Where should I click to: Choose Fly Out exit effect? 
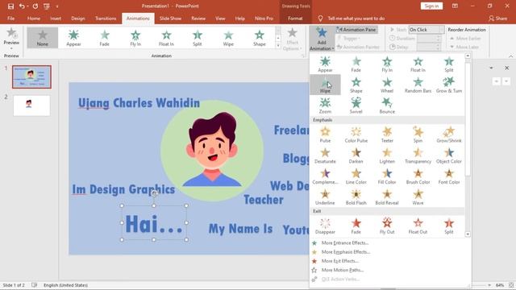(x=387, y=226)
